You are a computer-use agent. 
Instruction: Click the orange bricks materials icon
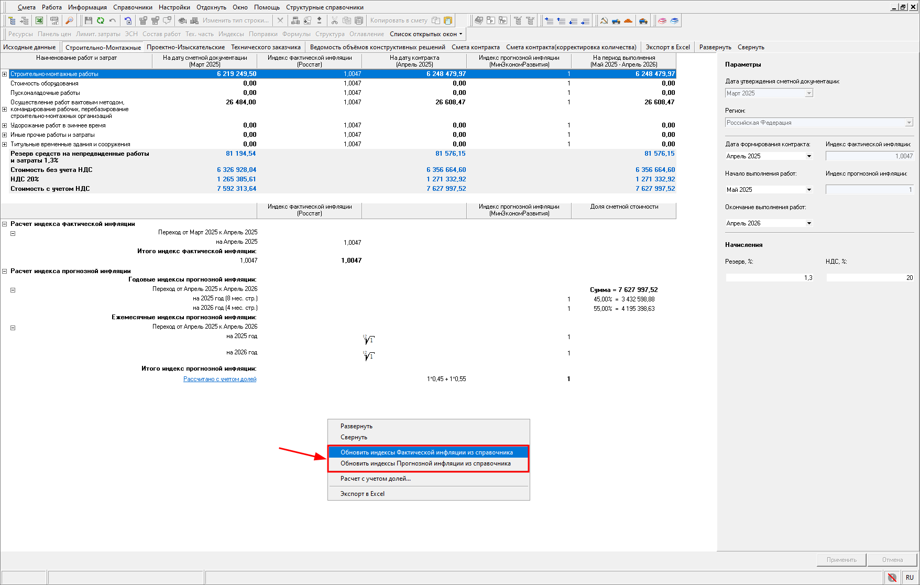coord(628,20)
